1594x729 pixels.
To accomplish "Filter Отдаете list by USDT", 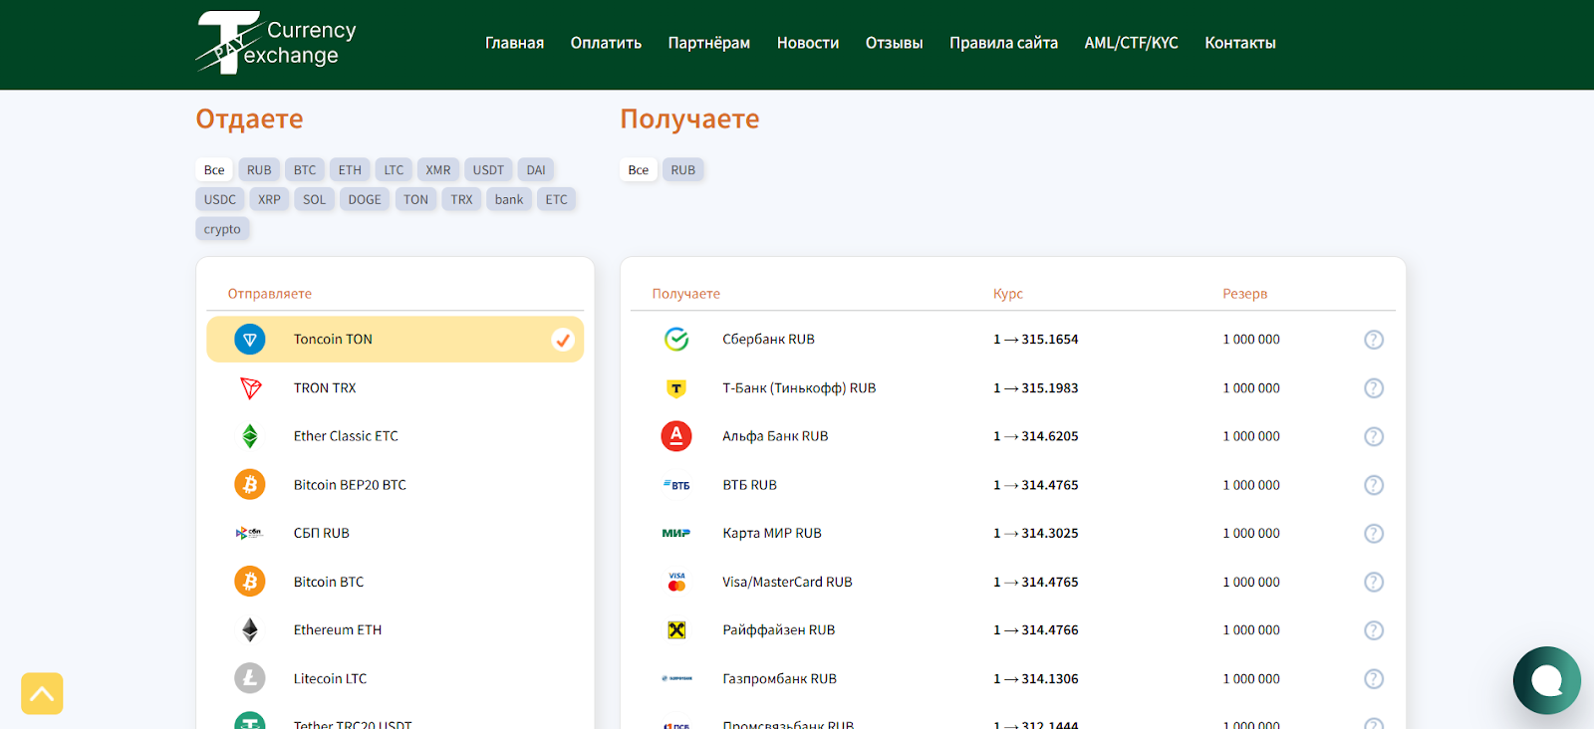I will pyautogui.click(x=488, y=170).
